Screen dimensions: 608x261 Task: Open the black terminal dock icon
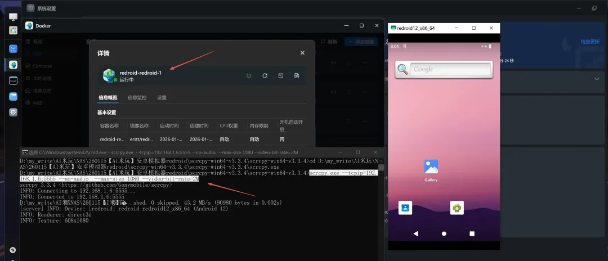(x=13, y=80)
